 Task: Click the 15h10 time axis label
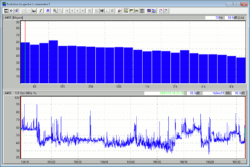pyautogui.click(x=25, y=162)
